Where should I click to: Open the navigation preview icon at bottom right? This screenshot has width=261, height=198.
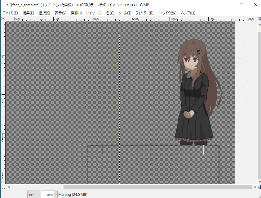click(259, 187)
